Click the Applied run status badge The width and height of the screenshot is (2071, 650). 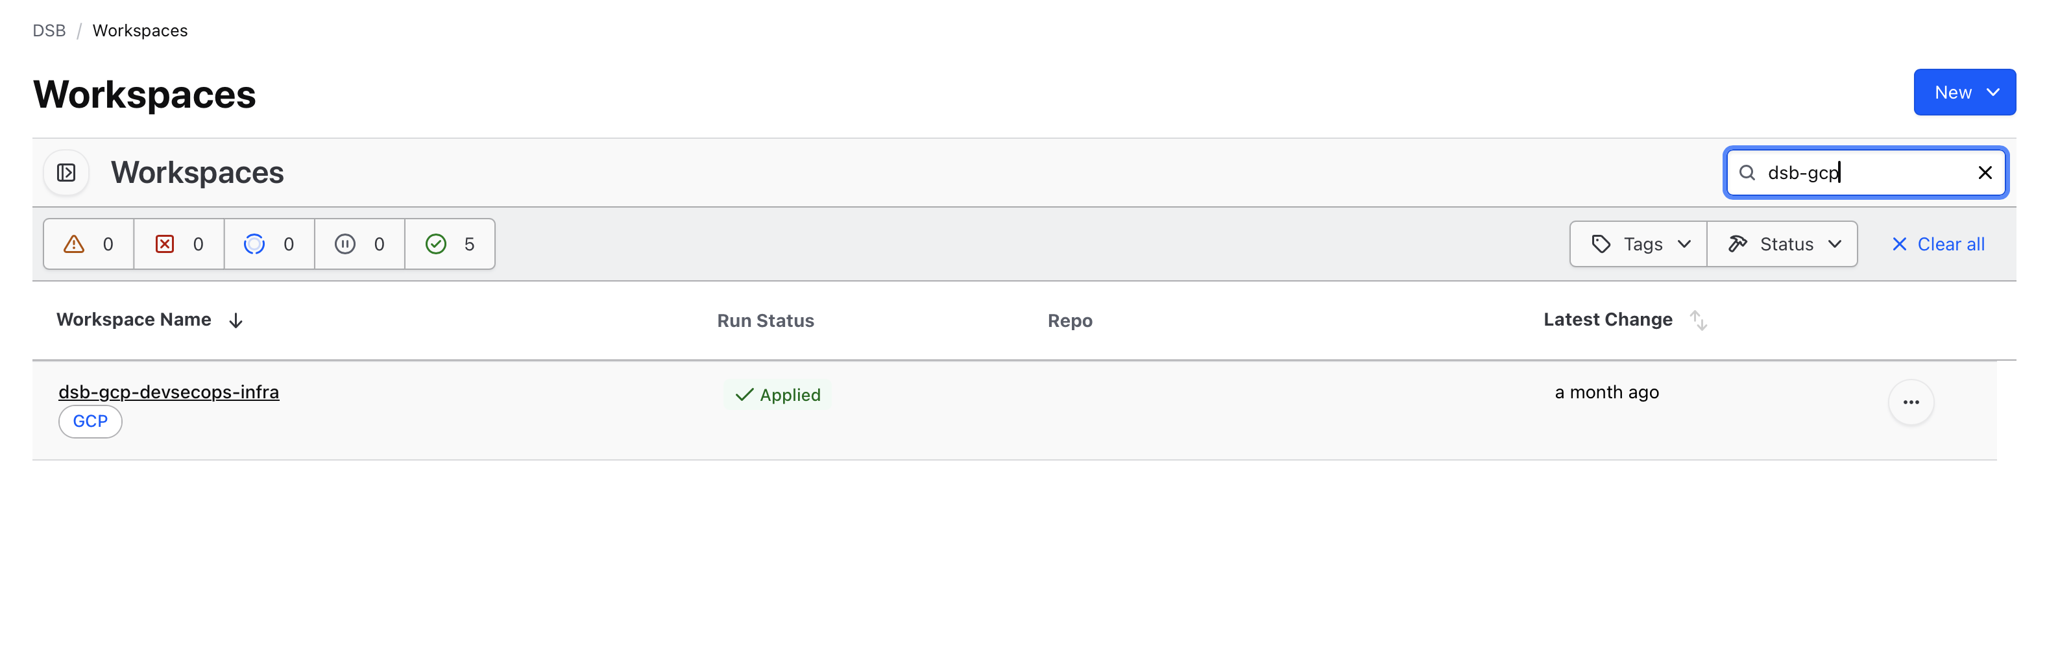(777, 395)
